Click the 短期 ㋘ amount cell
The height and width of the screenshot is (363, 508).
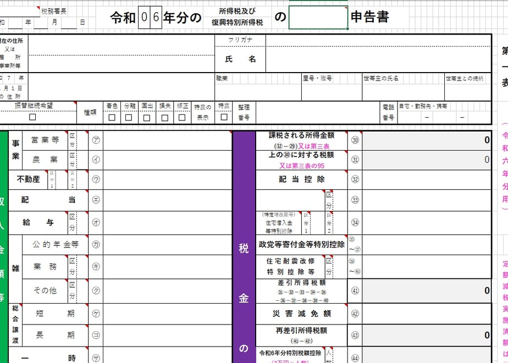(x=167, y=313)
